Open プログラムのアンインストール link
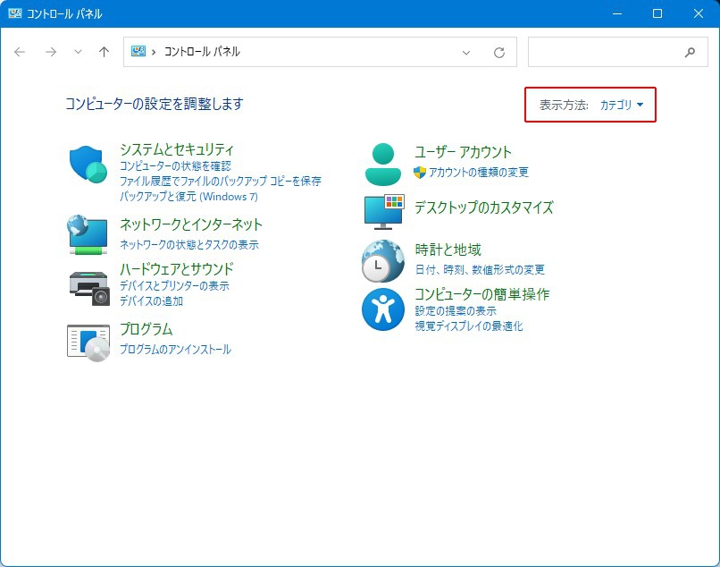Screen dimensions: 720x567 (x=175, y=350)
